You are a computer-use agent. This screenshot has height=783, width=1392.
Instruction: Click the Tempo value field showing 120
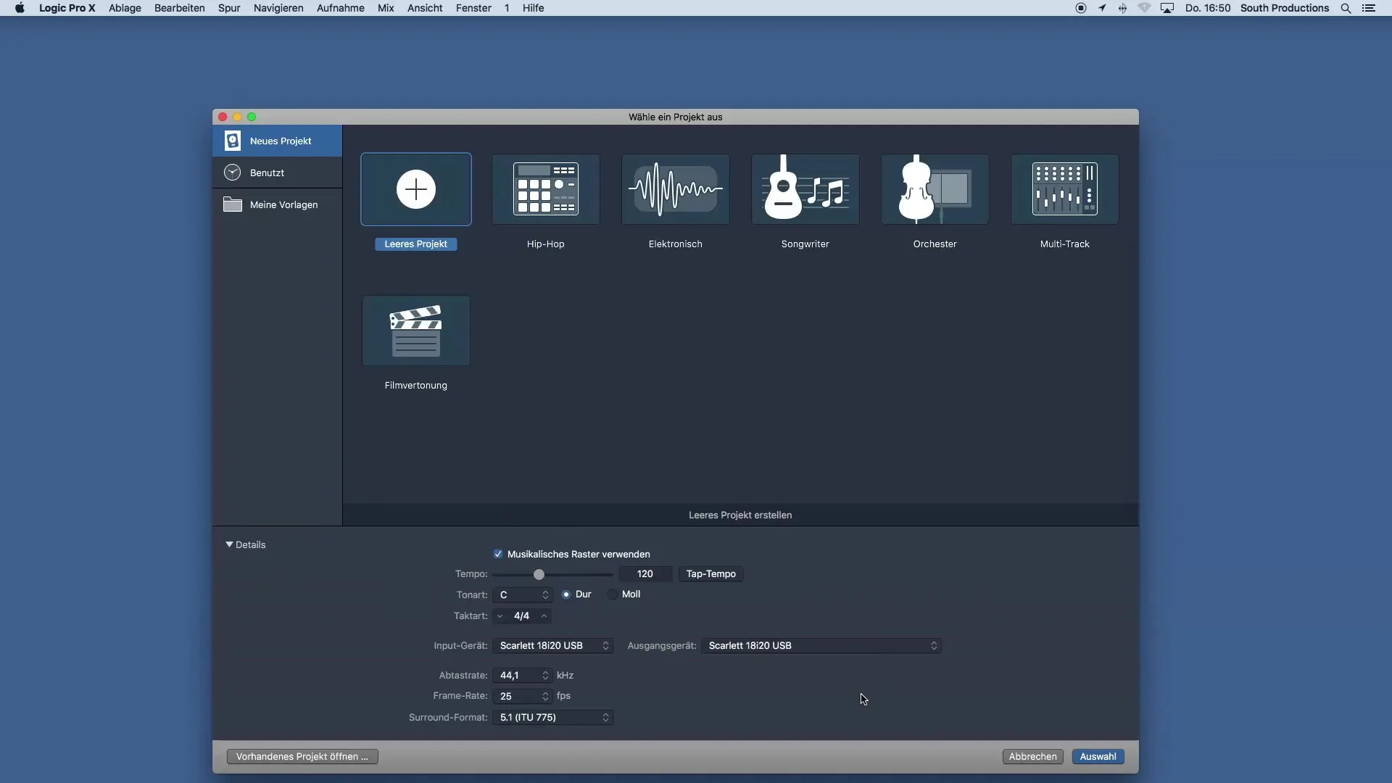tap(645, 574)
